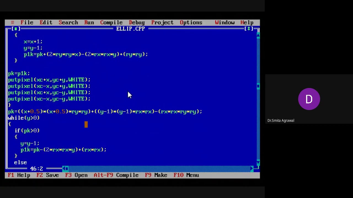Click the 'else' keyword line

coord(20,163)
